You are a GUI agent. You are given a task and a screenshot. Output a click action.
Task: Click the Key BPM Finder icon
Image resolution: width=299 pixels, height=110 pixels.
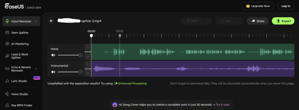tap(7, 105)
